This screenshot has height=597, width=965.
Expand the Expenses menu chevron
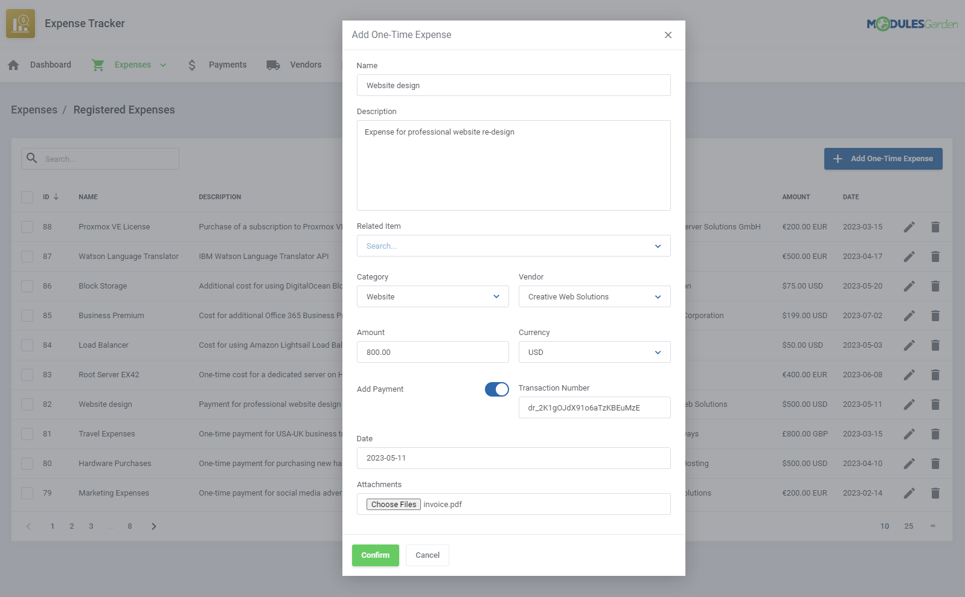click(163, 65)
